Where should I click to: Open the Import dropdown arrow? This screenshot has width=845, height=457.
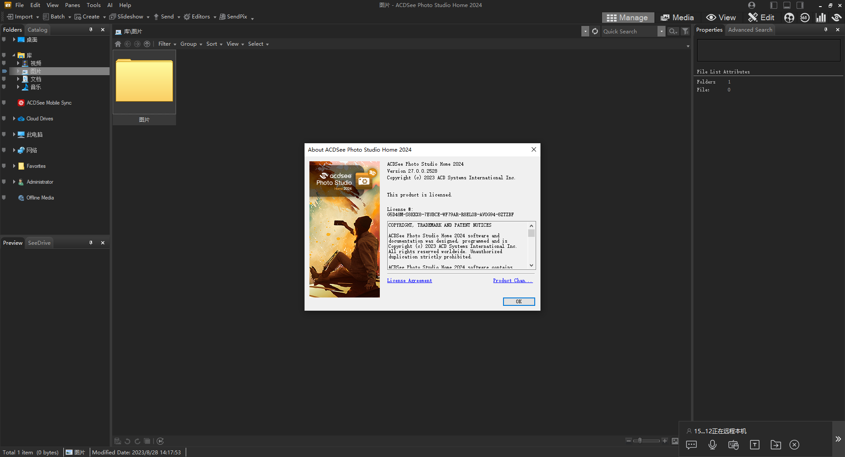(x=37, y=17)
